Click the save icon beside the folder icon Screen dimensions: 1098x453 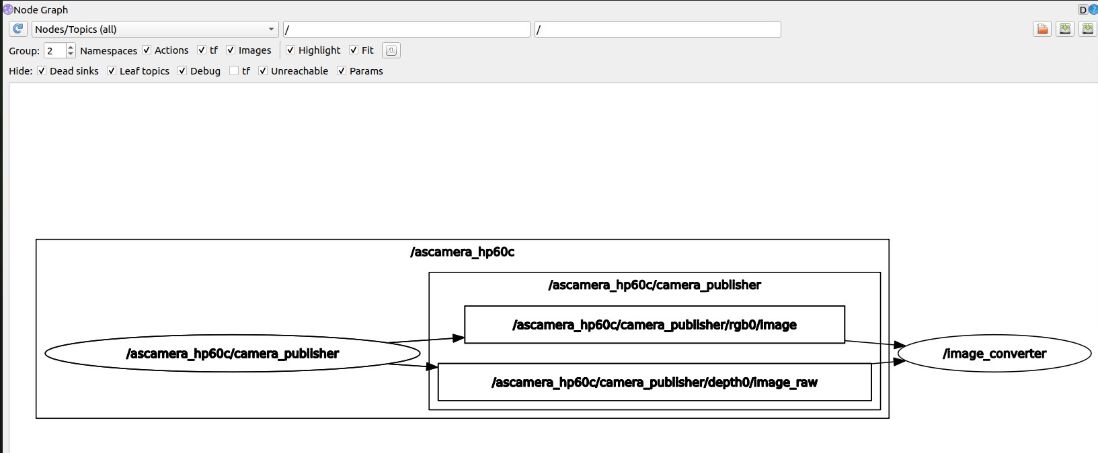coord(1065,29)
